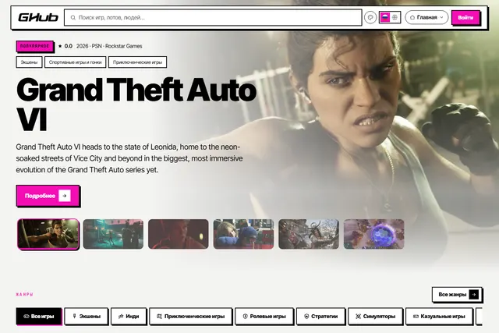Click the ПОПУЛЯРНОЕ badge
499x333 pixels.
(34, 46)
